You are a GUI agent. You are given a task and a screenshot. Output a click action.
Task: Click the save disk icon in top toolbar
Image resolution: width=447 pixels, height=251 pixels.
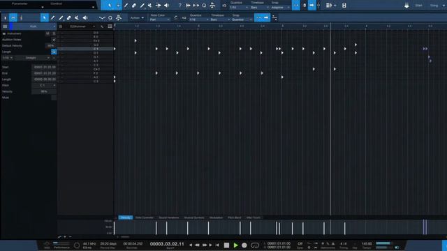pos(344,5)
